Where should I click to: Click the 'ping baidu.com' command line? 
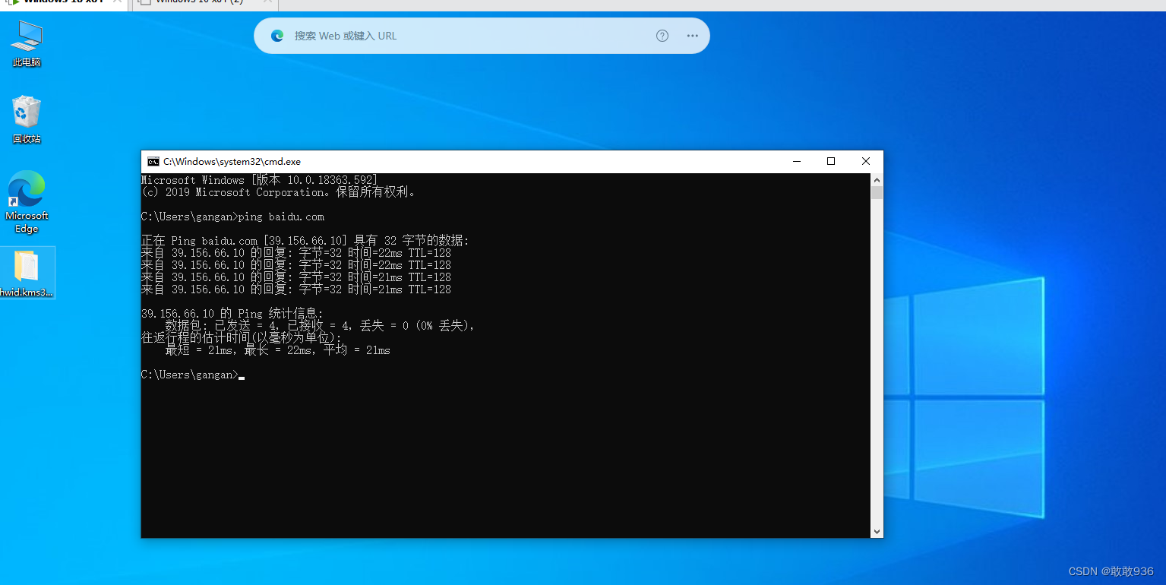coord(233,217)
